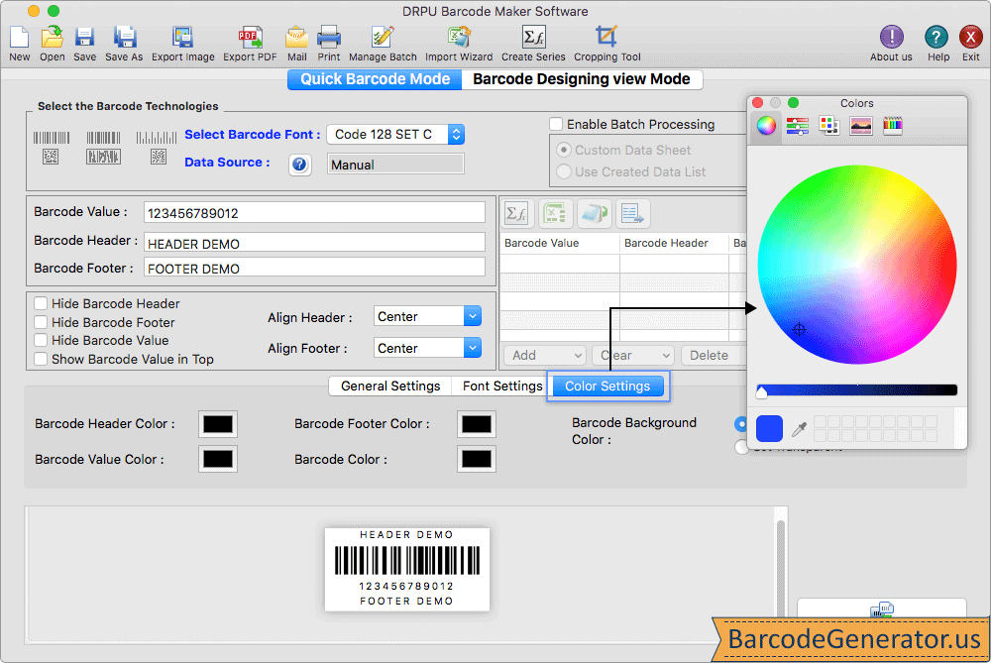The width and height of the screenshot is (991, 663).
Task: Click the list export icon above table
Action: 632,214
